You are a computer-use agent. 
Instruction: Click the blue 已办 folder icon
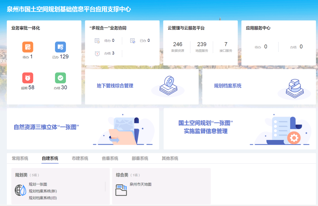[x=60, y=47]
